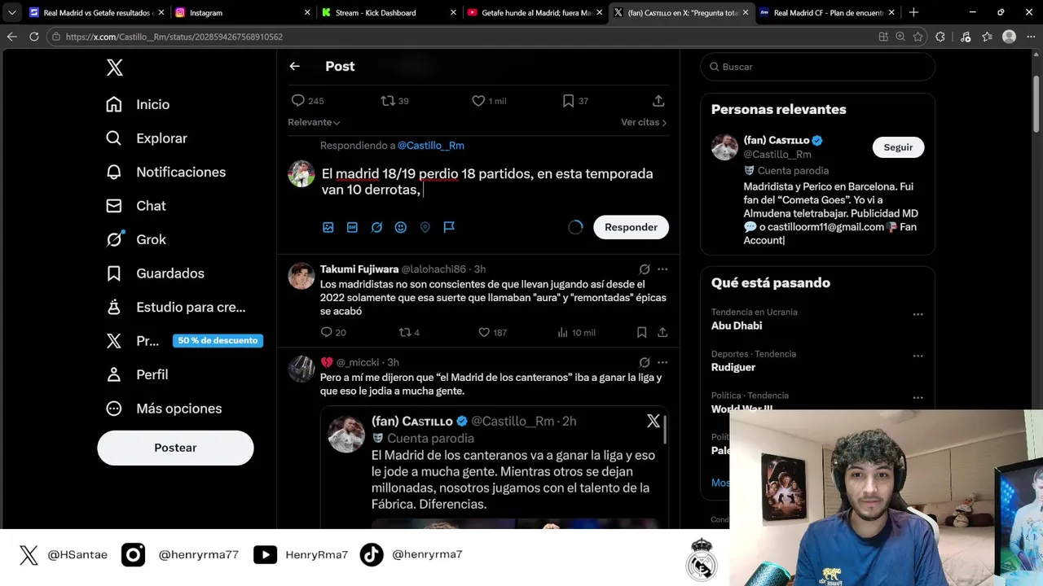Expand Más opciones in sidebar

(x=164, y=409)
